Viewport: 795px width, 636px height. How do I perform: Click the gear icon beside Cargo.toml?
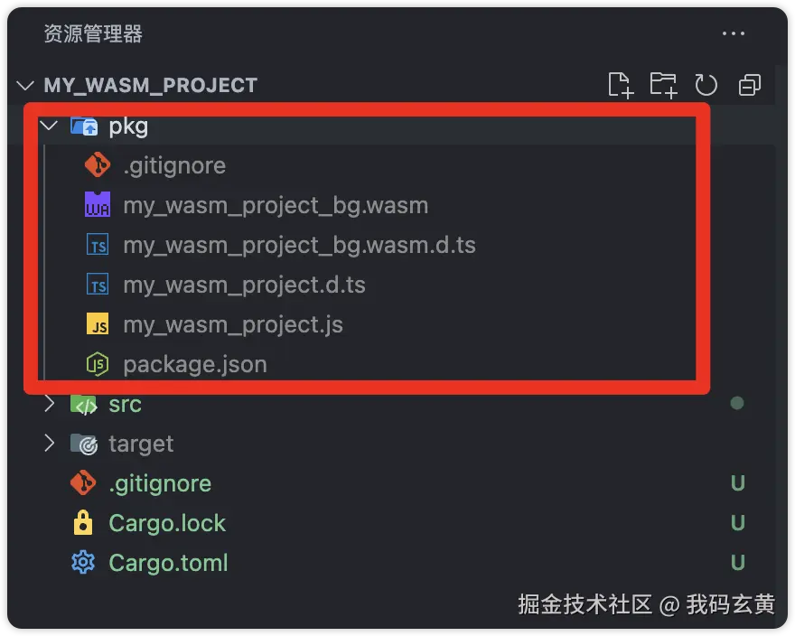(x=82, y=563)
